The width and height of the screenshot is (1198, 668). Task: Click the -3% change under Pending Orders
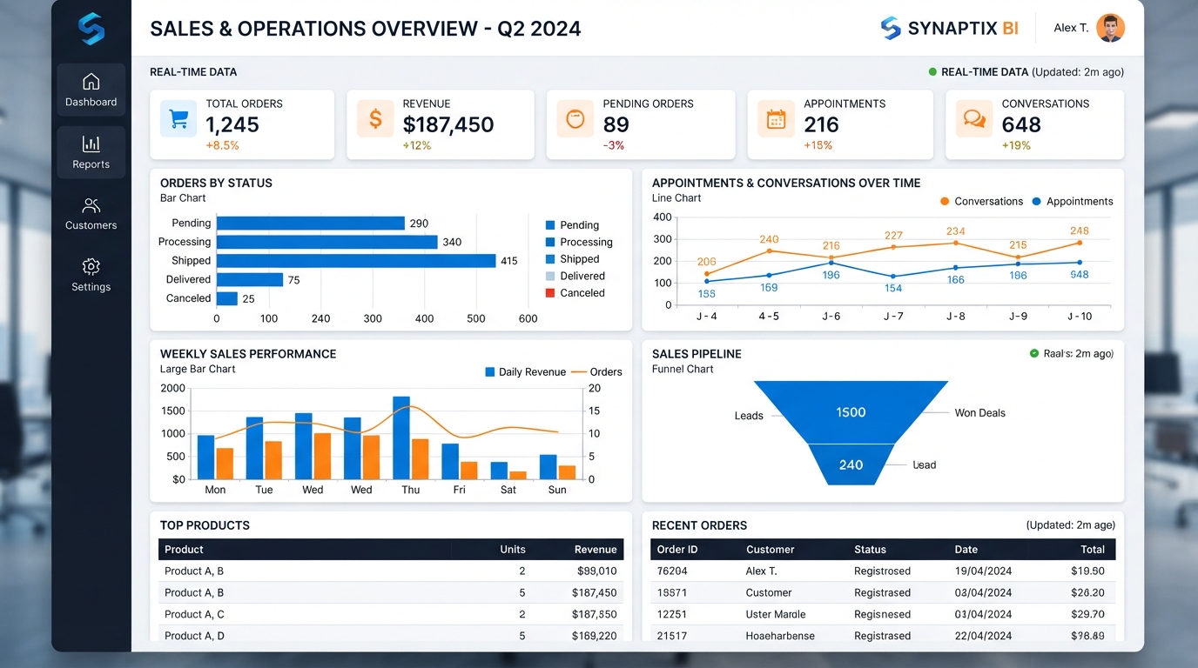coord(614,145)
